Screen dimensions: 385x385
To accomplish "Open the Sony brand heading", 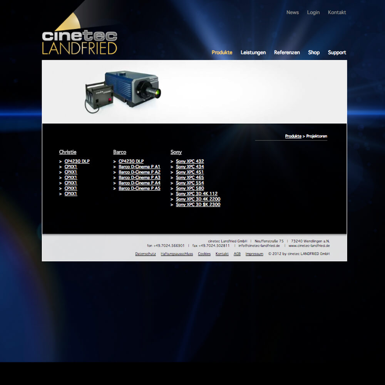I will click(176, 152).
